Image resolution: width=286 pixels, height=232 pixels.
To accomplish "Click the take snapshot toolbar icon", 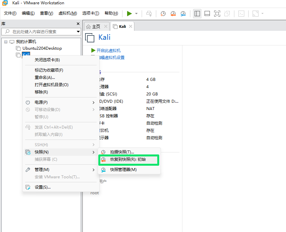I will [163, 14].
